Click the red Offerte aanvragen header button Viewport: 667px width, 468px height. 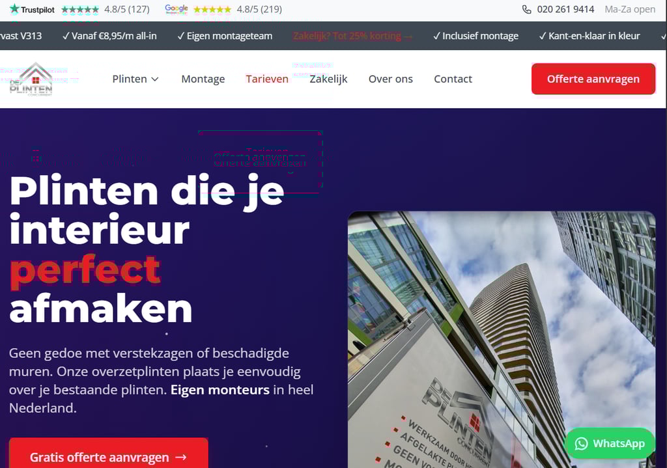(x=593, y=79)
